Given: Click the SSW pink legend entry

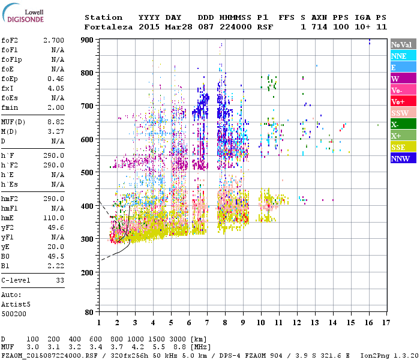Looking at the screenshot, I should [x=403, y=113].
